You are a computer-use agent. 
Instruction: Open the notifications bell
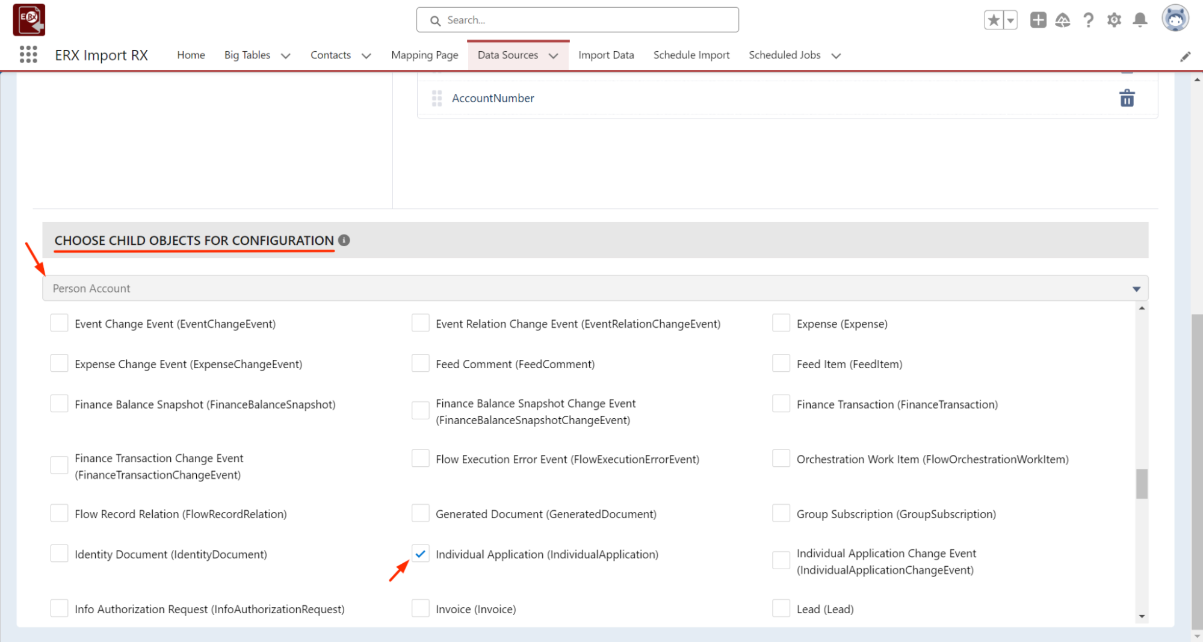tap(1140, 20)
